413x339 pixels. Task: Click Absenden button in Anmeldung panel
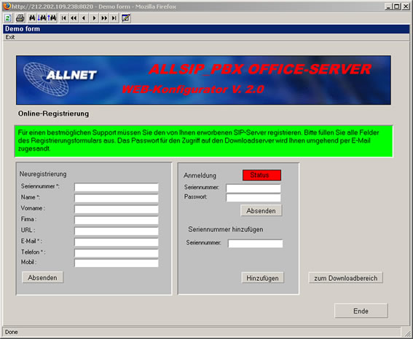tap(261, 211)
